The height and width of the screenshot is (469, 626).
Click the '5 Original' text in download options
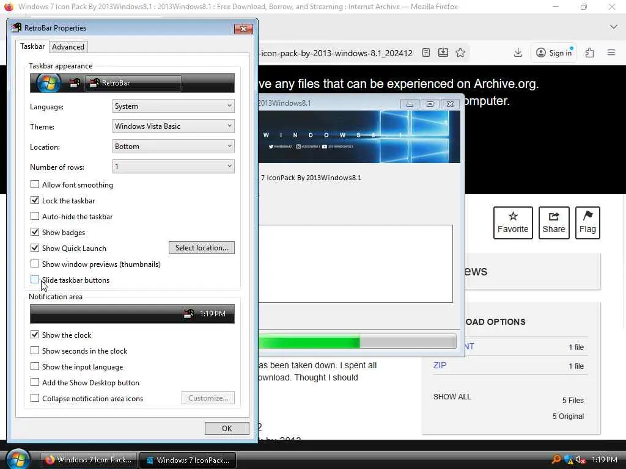[568, 416]
